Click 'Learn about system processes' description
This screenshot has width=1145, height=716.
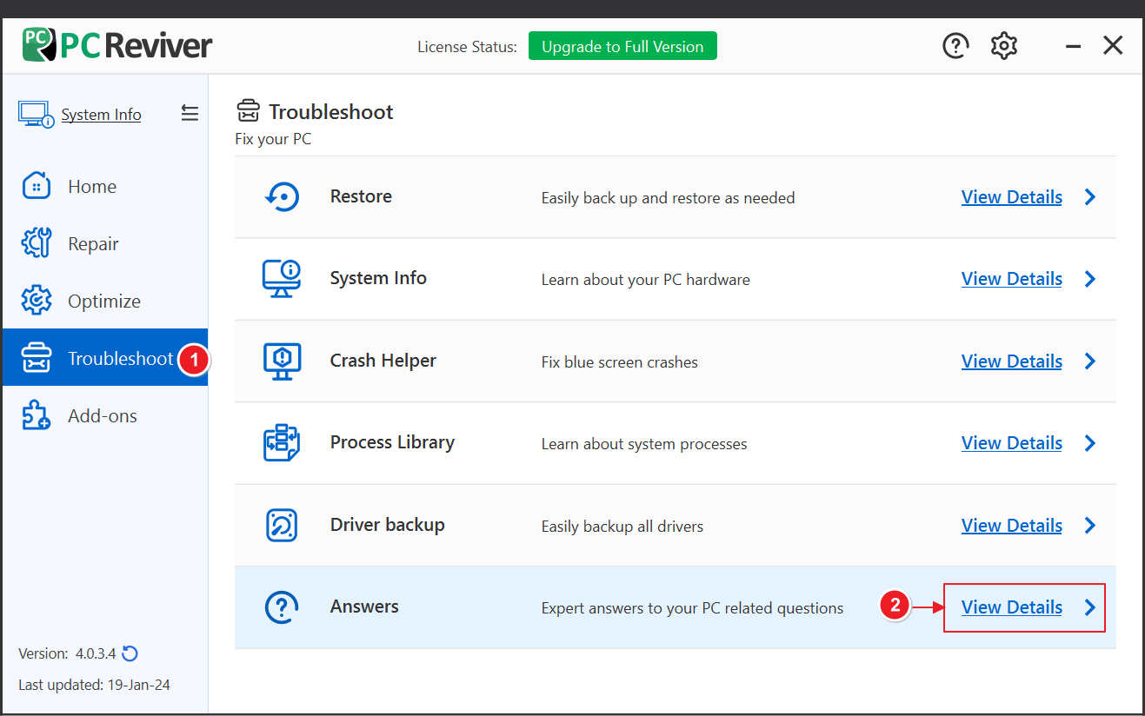coord(644,444)
